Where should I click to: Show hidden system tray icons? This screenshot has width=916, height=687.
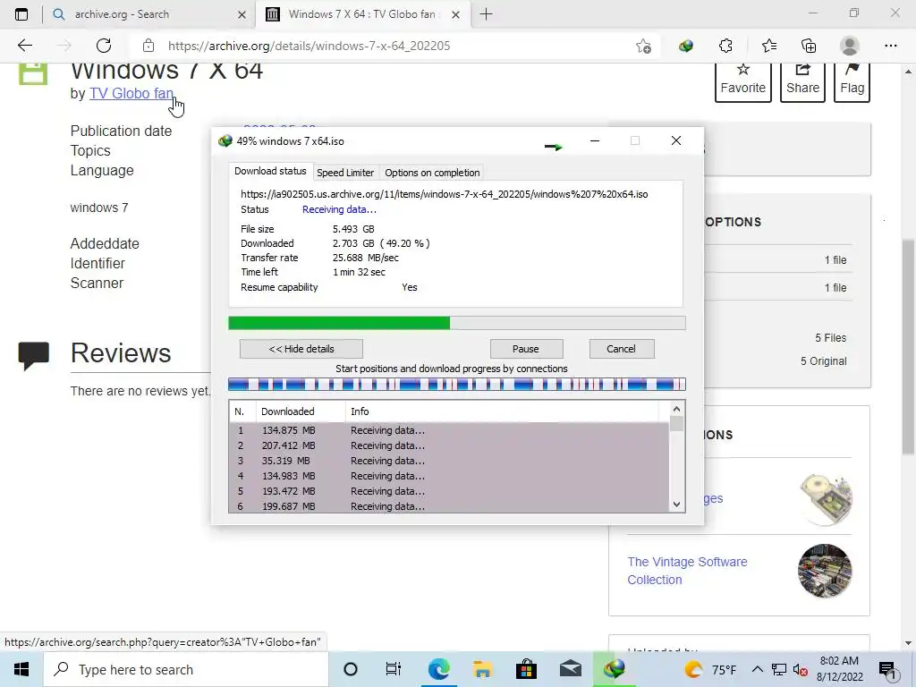(x=757, y=669)
